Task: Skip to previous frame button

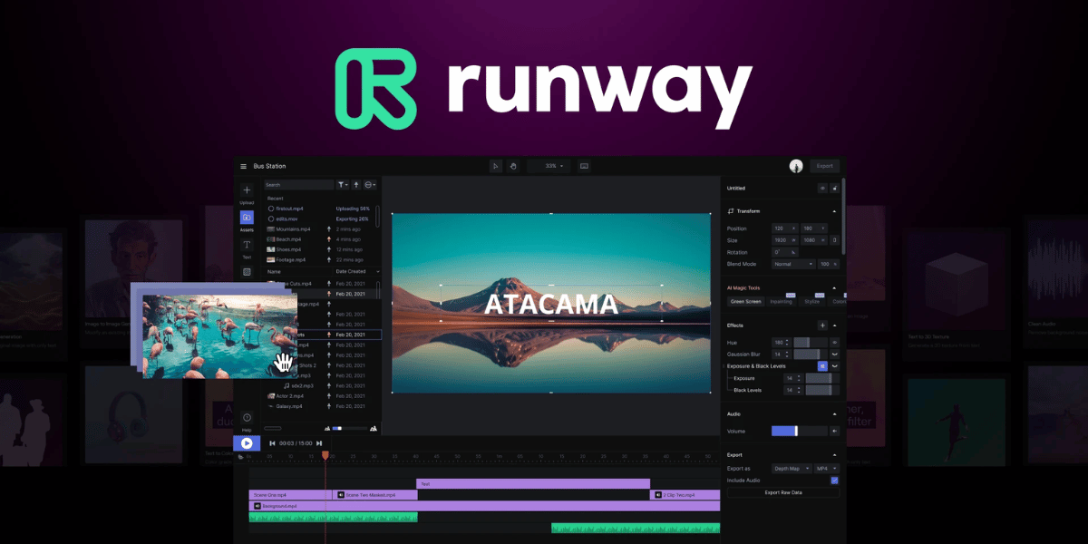Action: pos(272,443)
